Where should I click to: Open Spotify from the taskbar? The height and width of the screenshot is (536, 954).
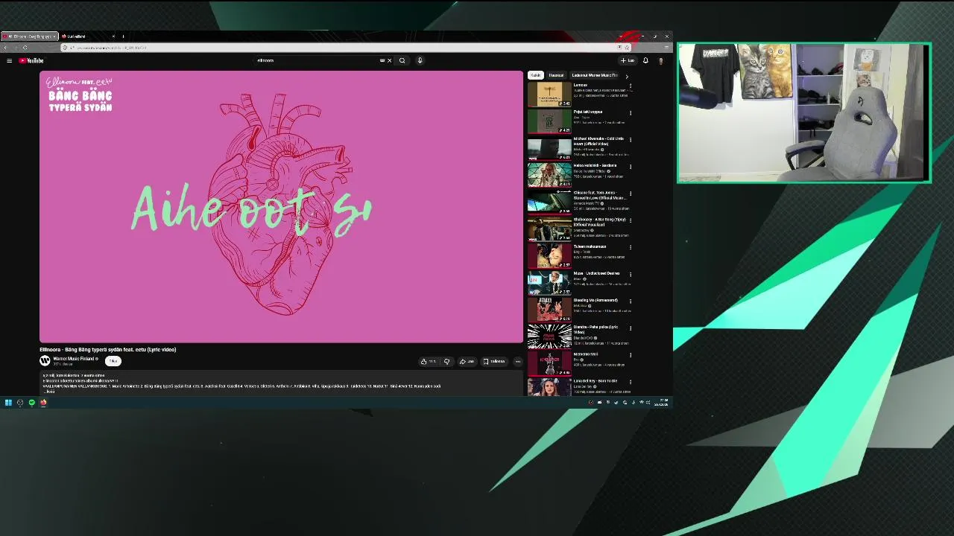(x=31, y=403)
